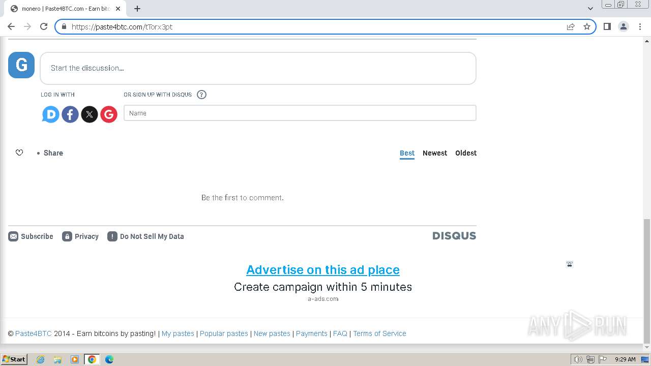Viewport: 651px width, 366px height.
Task: Sort comments by Newest
Action: click(x=435, y=153)
